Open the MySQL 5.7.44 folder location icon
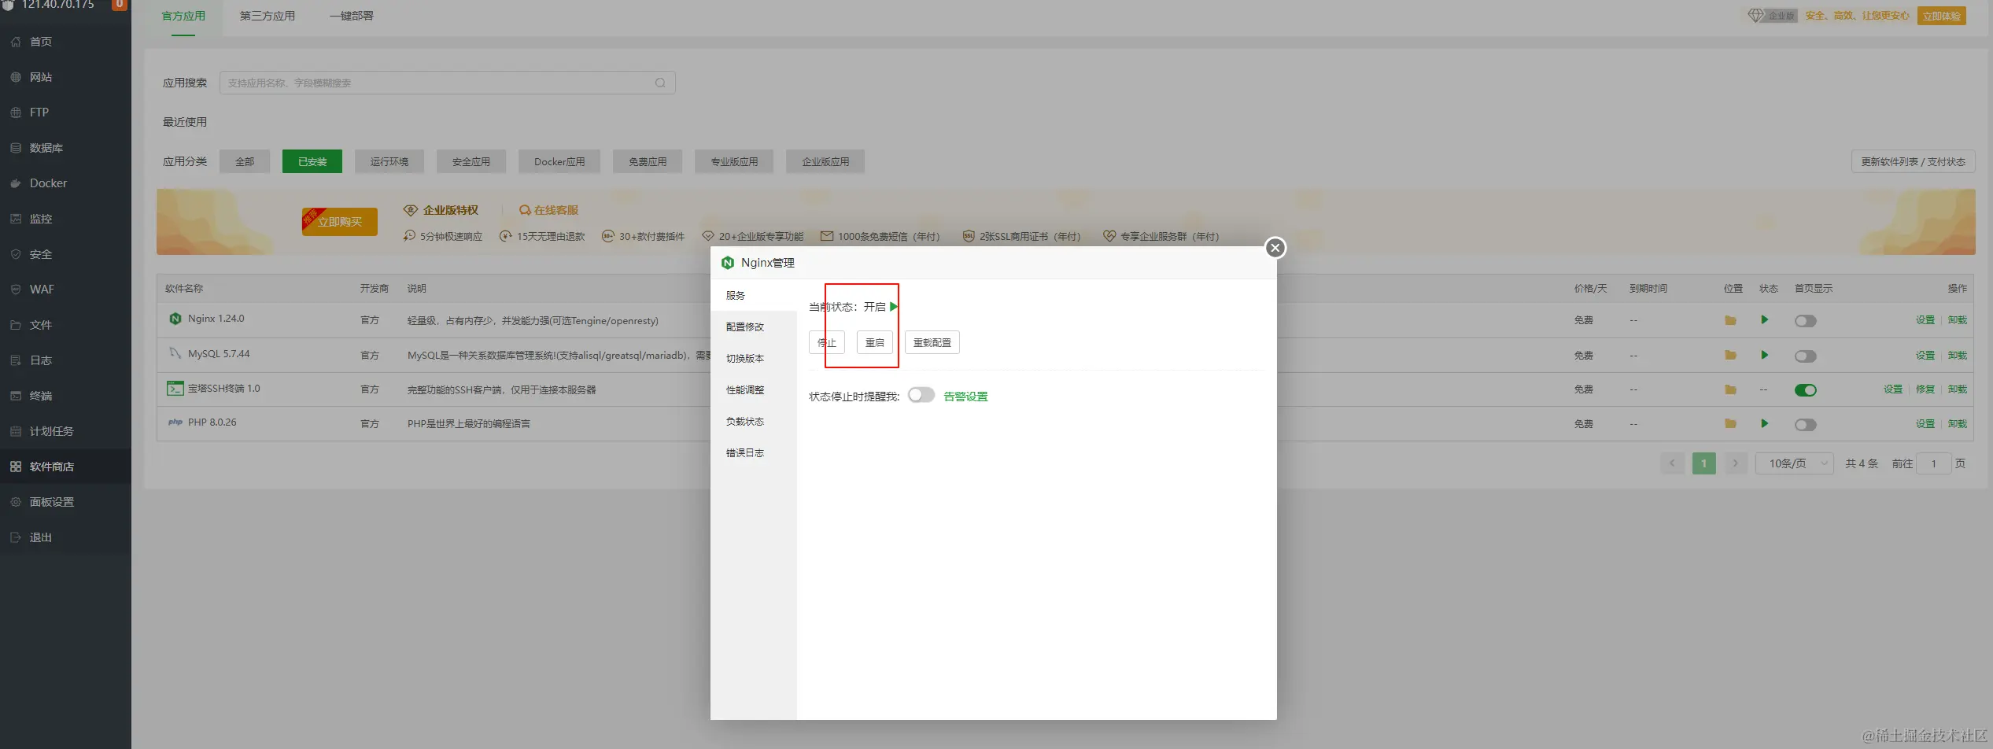 [x=1730, y=356]
